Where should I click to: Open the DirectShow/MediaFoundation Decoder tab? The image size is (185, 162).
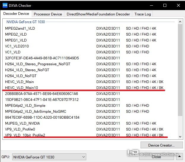(98, 14)
